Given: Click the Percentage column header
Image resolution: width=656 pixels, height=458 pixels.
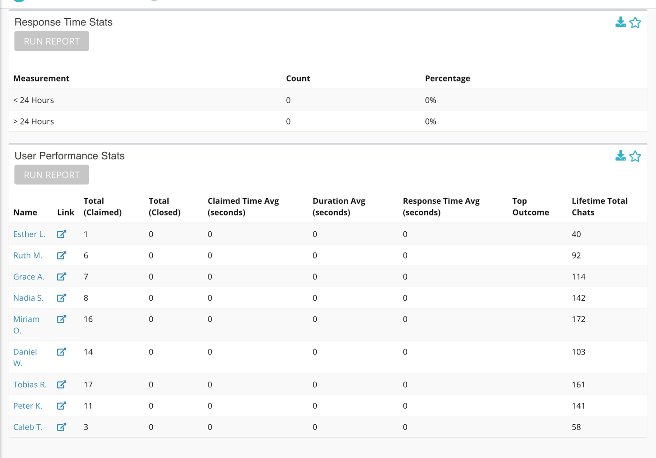Looking at the screenshot, I should [447, 78].
